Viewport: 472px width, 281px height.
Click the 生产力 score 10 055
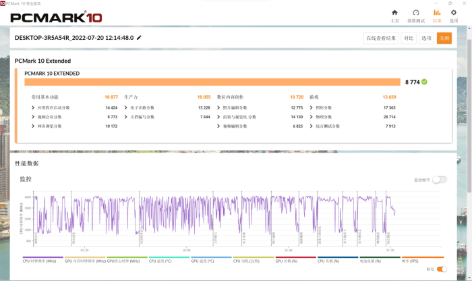tap(204, 97)
